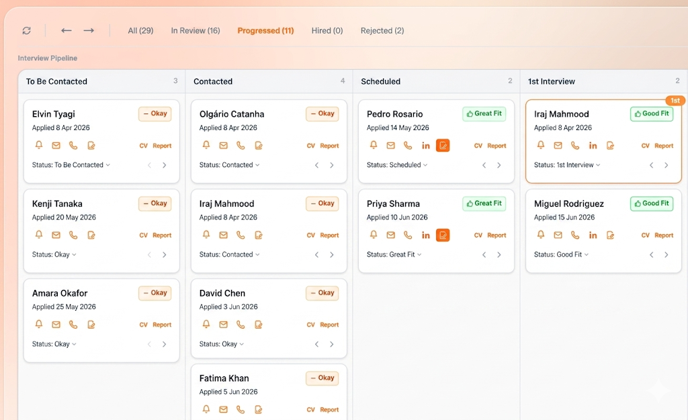Open the All (29) tab
The height and width of the screenshot is (420, 688).
pos(140,31)
